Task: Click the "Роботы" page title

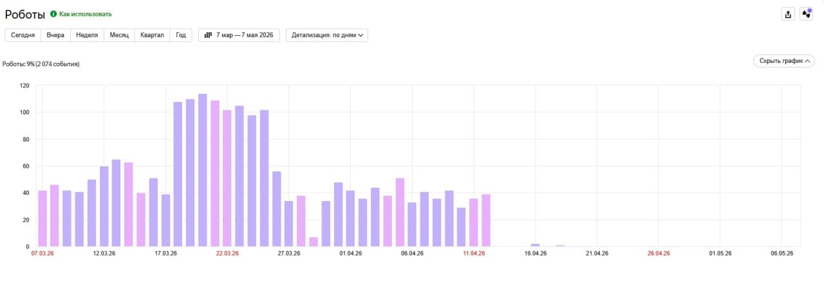Action: (x=25, y=14)
